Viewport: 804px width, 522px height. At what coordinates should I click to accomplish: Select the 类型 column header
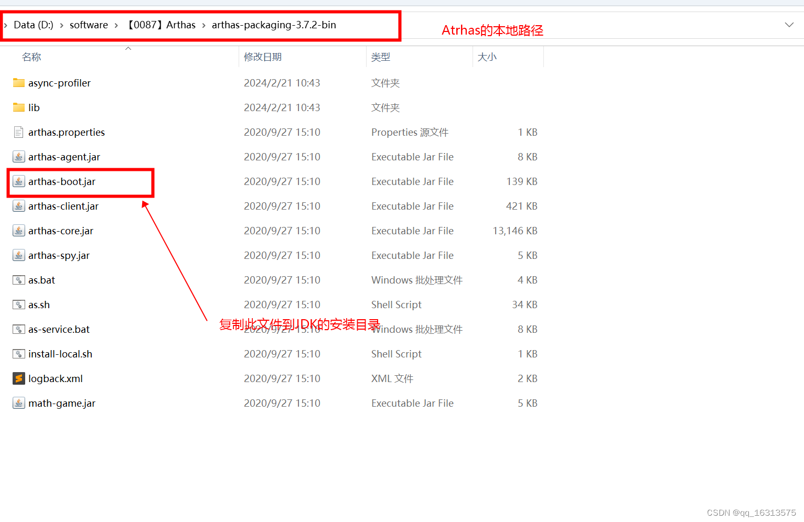[x=381, y=57]
